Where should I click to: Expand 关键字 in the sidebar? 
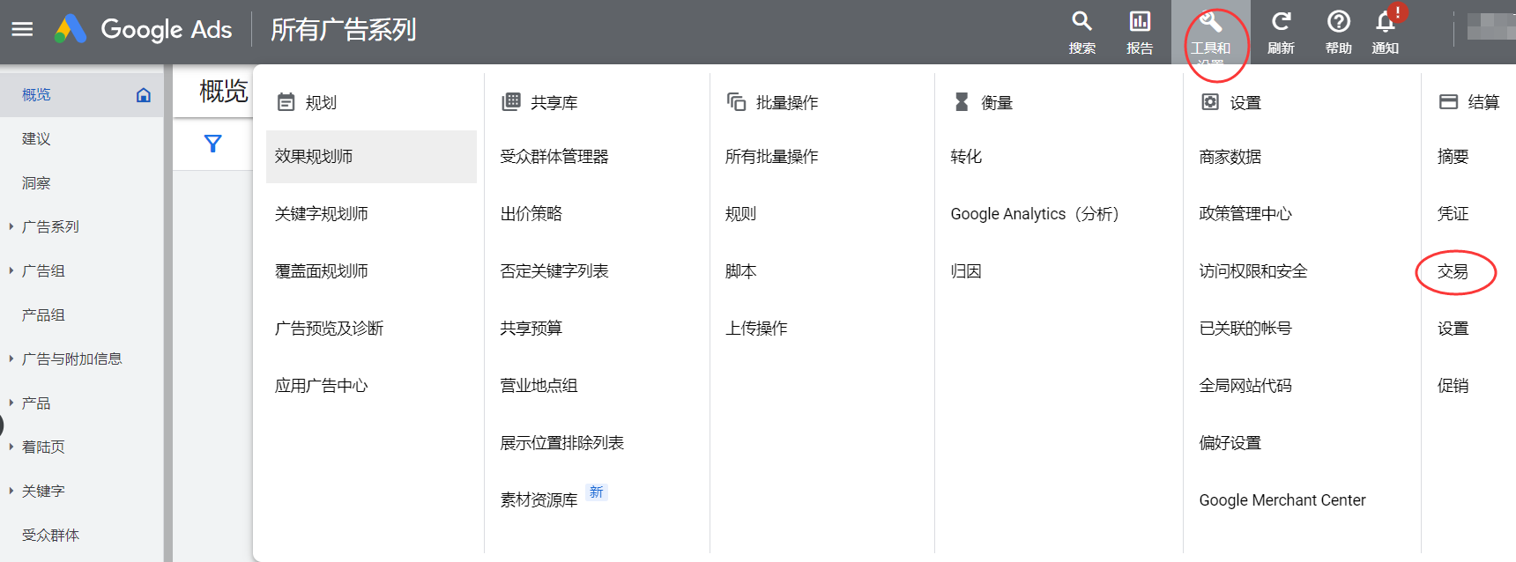[x=11, y=491]
